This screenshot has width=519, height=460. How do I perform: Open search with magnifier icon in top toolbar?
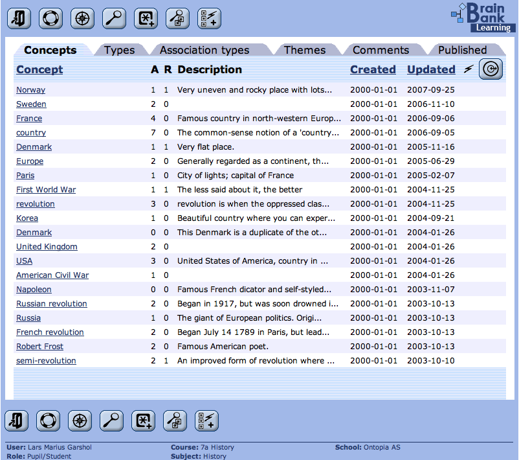[114, 18]
